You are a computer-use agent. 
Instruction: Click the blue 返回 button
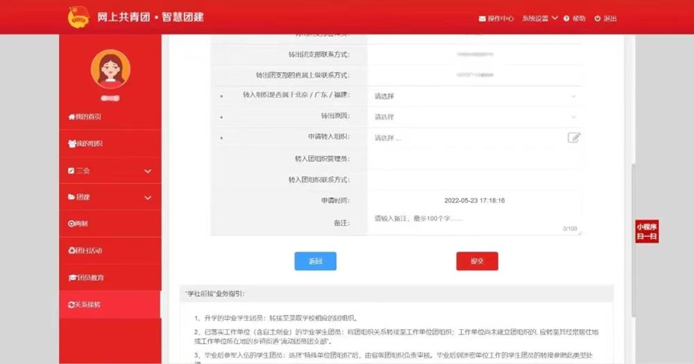[315, 261]
